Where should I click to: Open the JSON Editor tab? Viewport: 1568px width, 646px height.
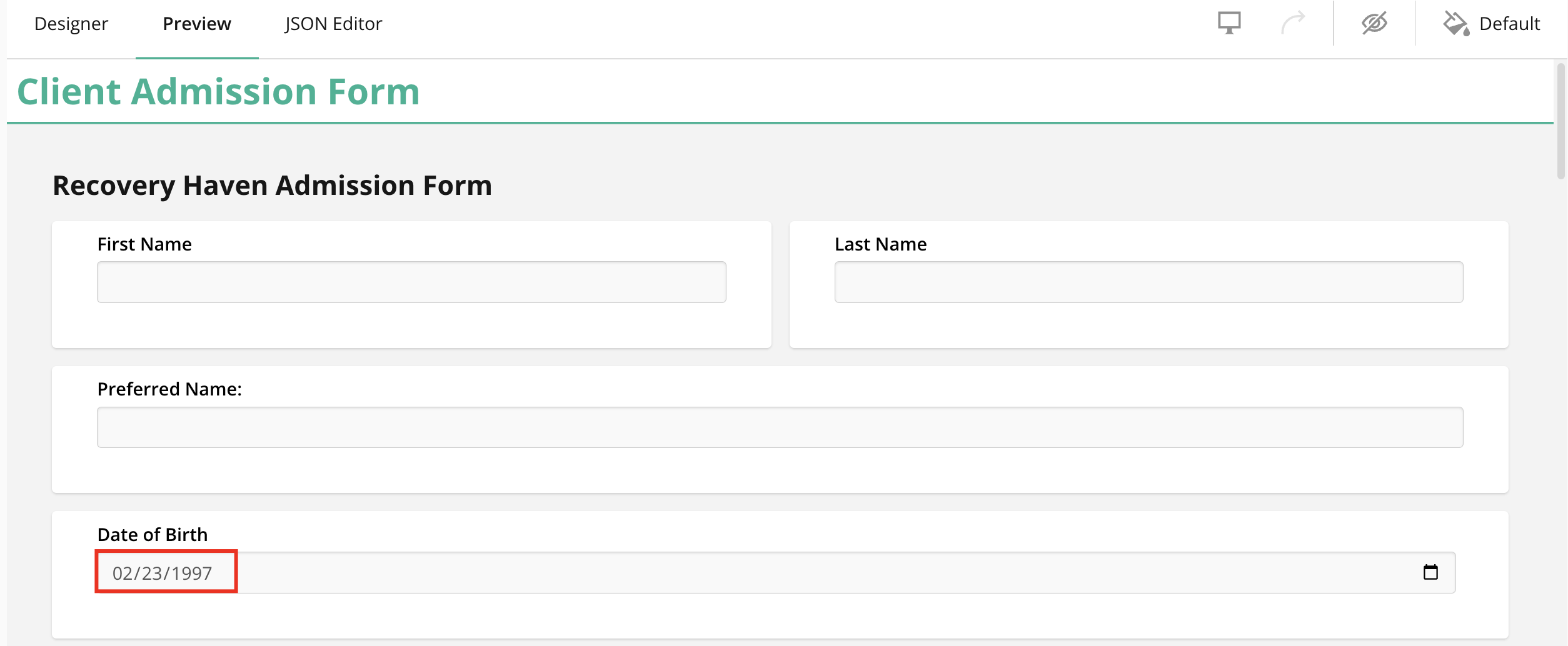click(333, 24)
